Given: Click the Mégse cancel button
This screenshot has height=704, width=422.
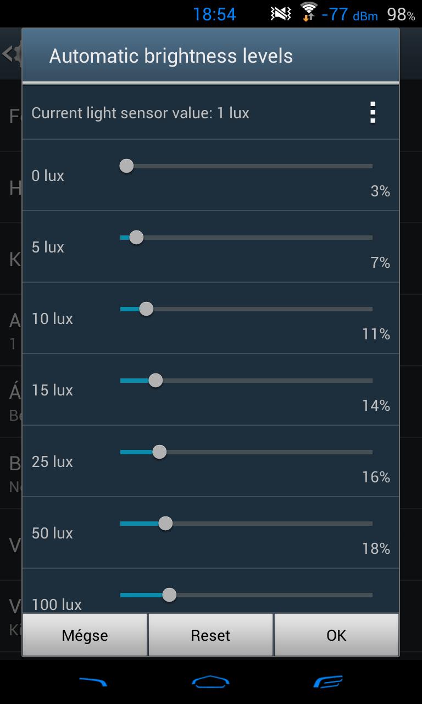Looking at the screenshot, I should (85, 635).
